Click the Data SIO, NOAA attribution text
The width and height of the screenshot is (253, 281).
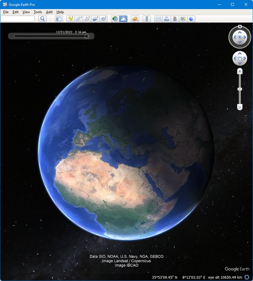(x=126, y=257)
